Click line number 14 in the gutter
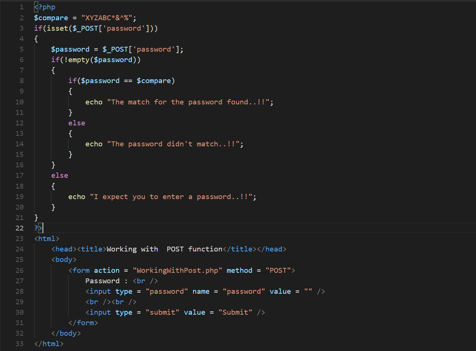Viewport: 476px width, 351px height. (x=19, y=144)
